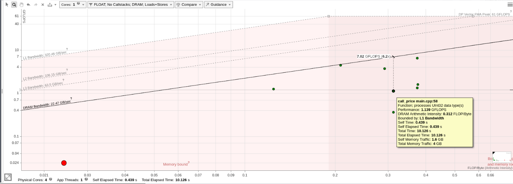
Task: Open the FLOAT; No Callstacks filter dropdown
Action: [131, 5]
